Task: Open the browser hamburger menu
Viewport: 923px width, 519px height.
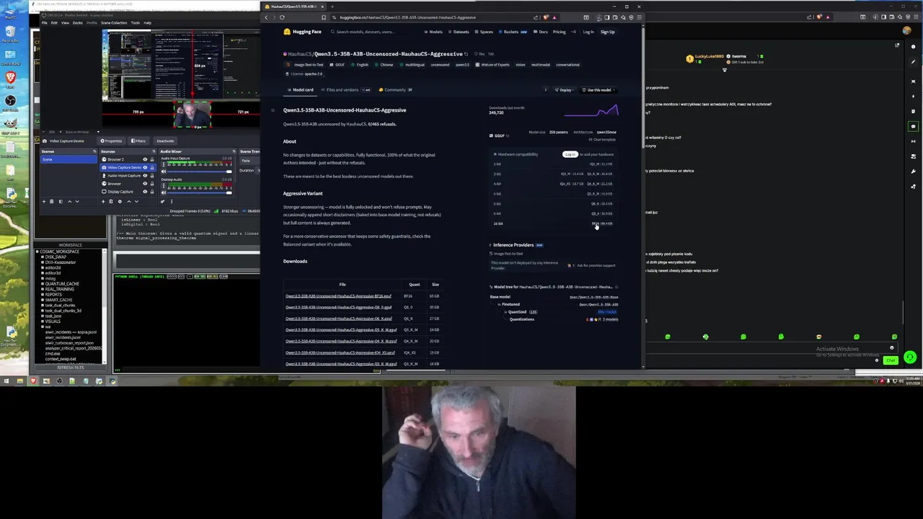Action: coord(639,17)
